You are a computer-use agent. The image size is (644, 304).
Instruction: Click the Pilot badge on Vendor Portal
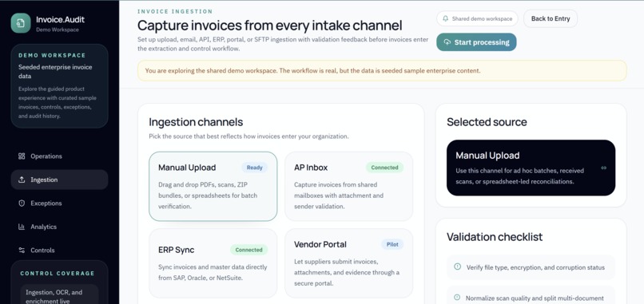click(x=392, y=244)
